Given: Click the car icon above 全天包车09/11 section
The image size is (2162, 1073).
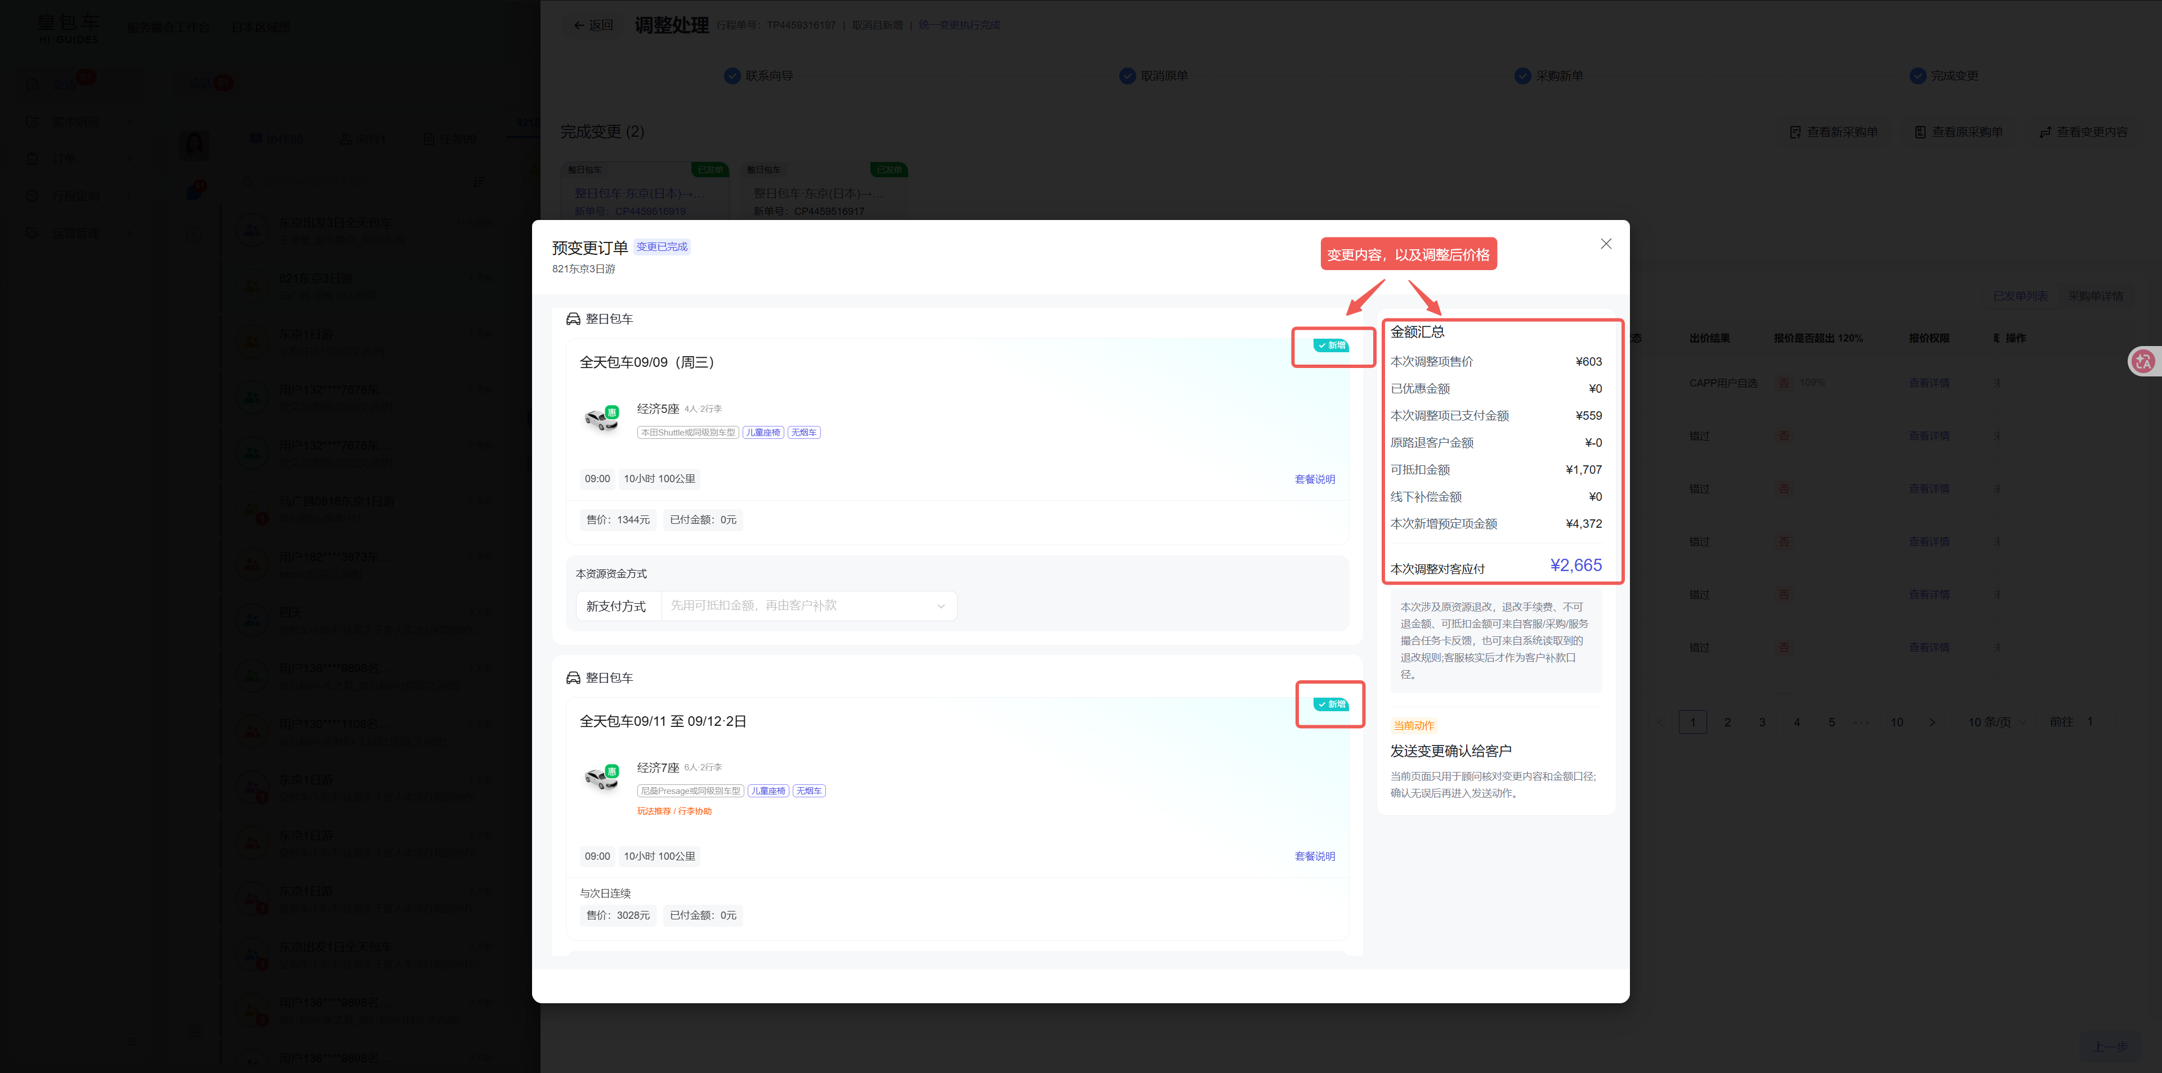Looking at the screenshot, I should coord(573,678).
